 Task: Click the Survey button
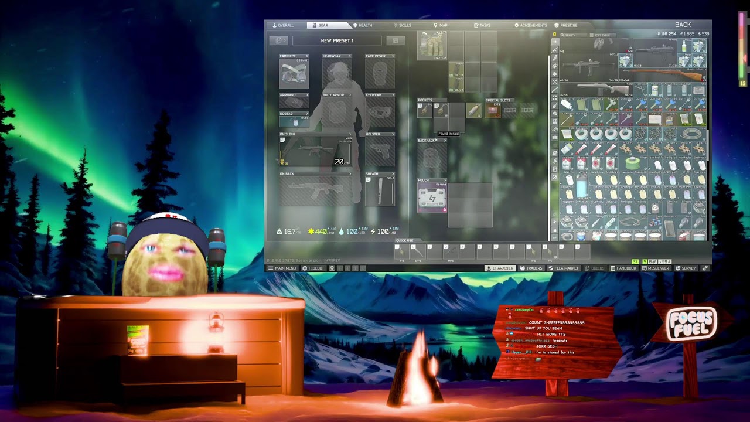(x=686, y=268)
